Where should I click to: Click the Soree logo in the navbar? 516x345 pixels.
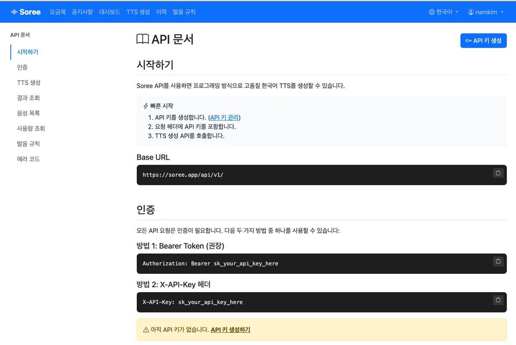click(25, 12)
